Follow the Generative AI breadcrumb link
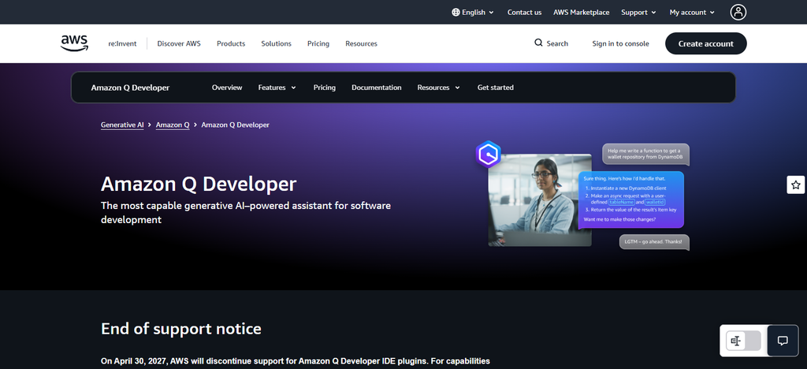The image size is (807, 369). click(x=122, y=125)
